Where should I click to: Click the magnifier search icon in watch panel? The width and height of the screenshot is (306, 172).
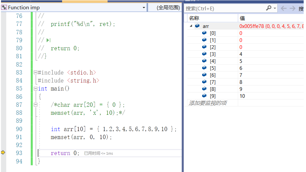point(269,8)
